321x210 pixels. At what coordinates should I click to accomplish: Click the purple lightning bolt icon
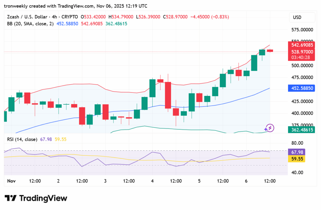tap(270, 128)
